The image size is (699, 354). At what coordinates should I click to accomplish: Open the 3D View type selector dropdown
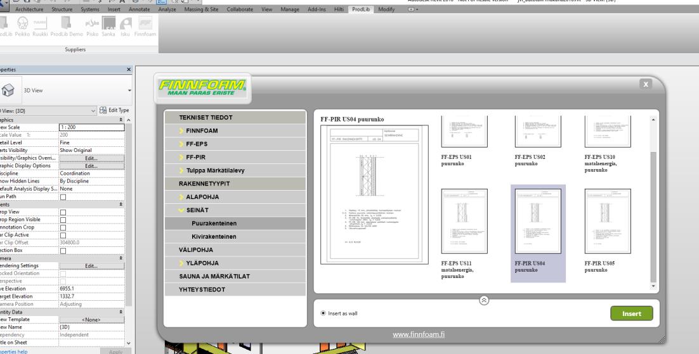point(129,91)
